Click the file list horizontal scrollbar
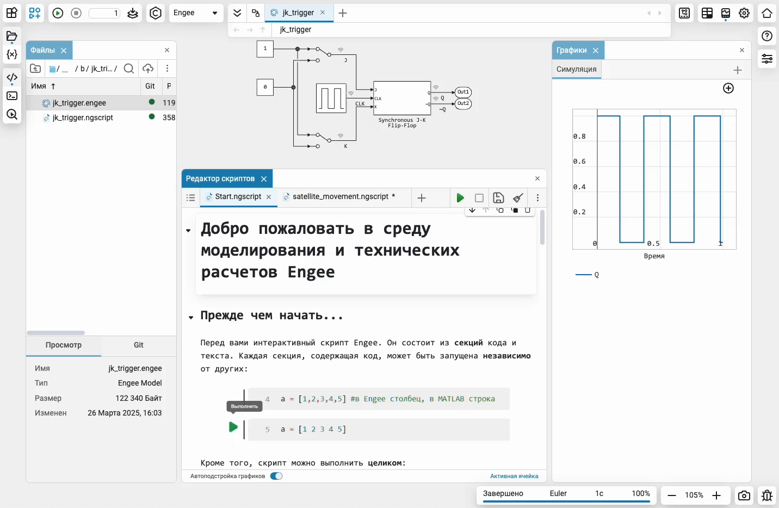Screen dimensions: 779x508 55,333
